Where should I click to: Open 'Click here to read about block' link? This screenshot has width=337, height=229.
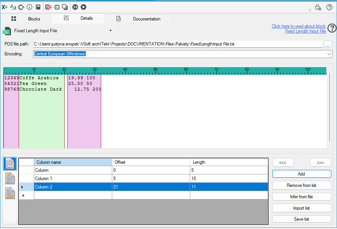(299, 26)
